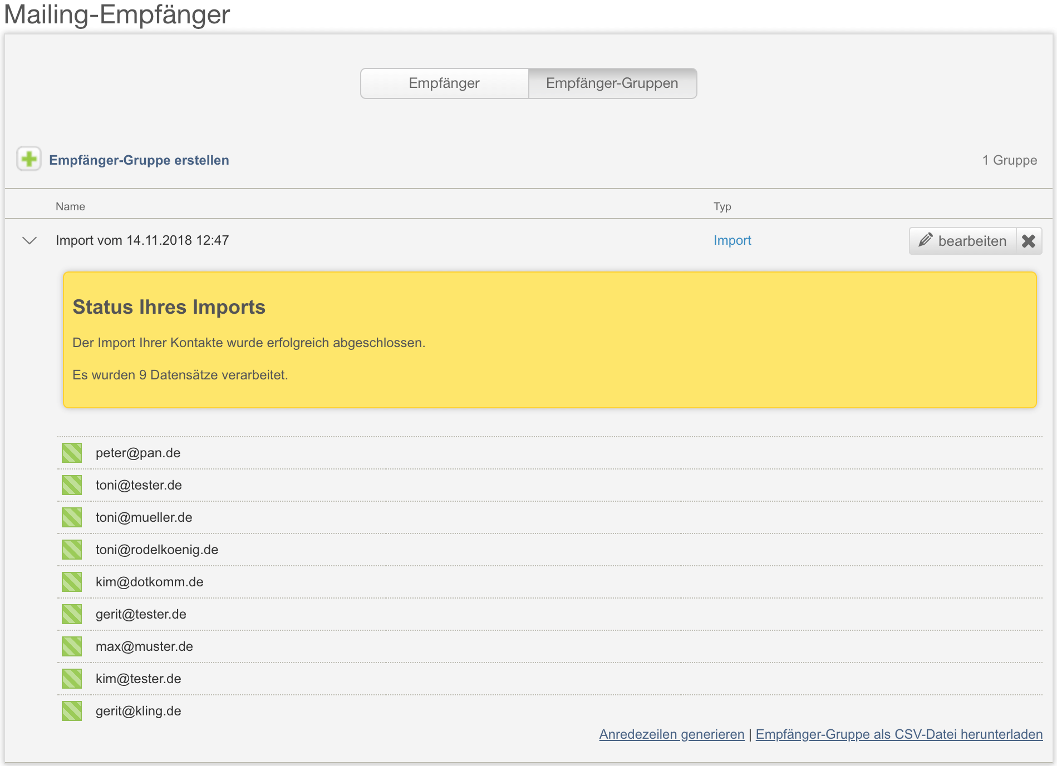Download the recipient group as a CSV file
The height and width of the screenshot is (766, 1057).
(x=899, y=734)
